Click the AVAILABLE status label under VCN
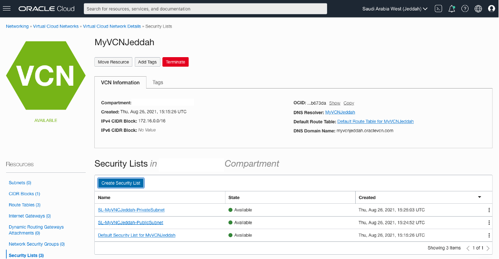499x259 pixels. click(x=46, y=120)
